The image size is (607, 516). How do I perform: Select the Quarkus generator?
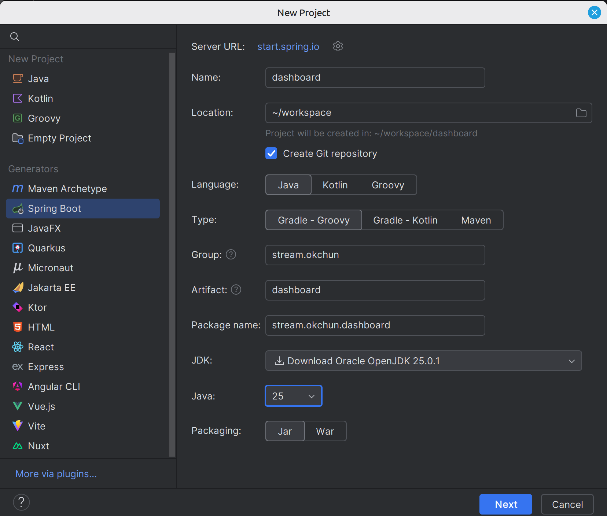click(x=46, y=248)
